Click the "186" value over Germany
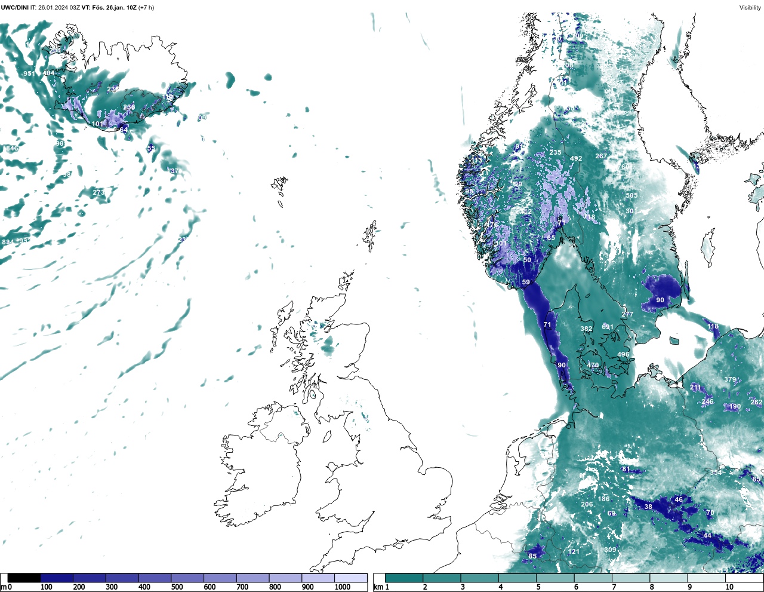The height and width of the screenshot is (592, 764). 604,499
